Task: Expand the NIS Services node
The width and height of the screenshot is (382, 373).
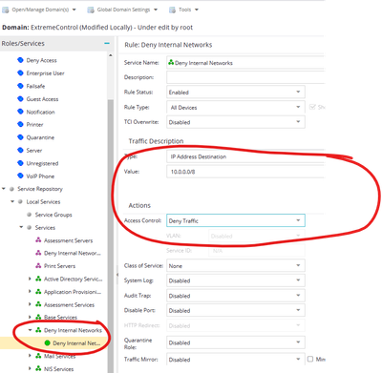Action: [30, 368]
